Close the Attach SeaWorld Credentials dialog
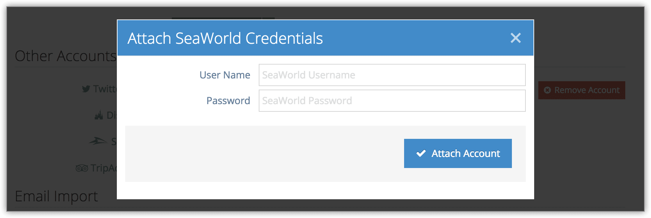651x218 pixels. point(515,38)
